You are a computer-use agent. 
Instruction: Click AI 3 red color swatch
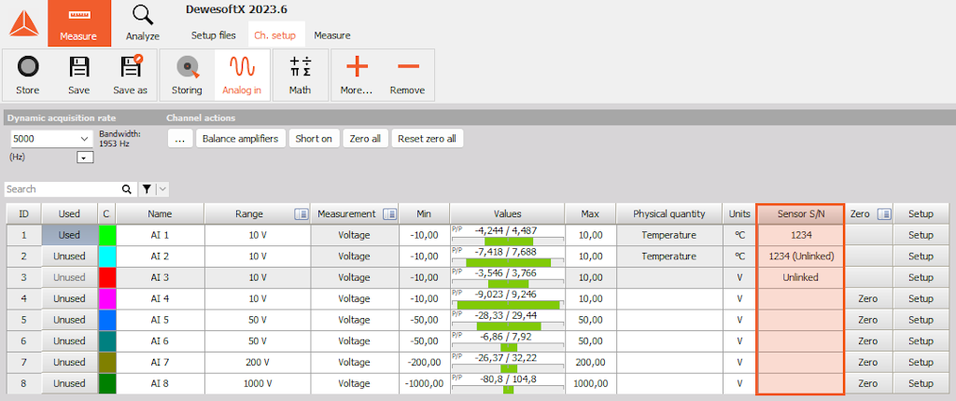point(106,277)
